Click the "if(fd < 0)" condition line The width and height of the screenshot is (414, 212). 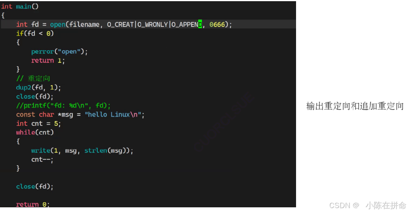point(35,34)
